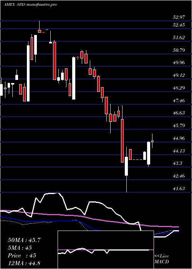This screenshot has height=269, width=192.
Task: Click the 44.13 price axis label
Action: pos(179,151)
